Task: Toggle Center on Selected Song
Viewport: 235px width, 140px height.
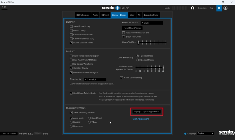Action: [71, 39]
